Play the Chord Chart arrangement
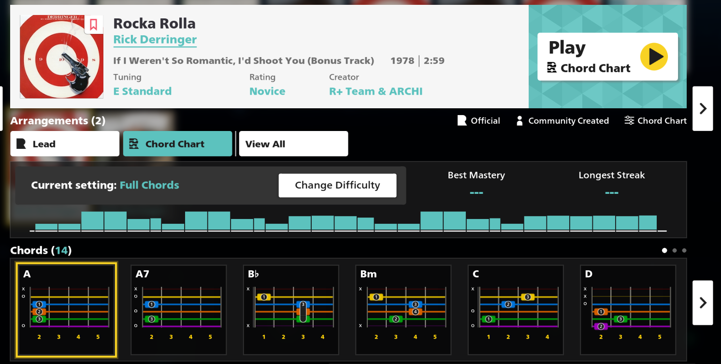Image resolution: width=721 pixels, height=364 pixels. click(607, 57)
